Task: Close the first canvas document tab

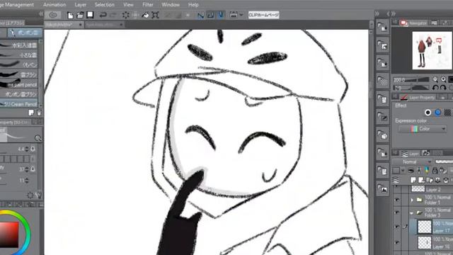Action: tap(80, 25)
